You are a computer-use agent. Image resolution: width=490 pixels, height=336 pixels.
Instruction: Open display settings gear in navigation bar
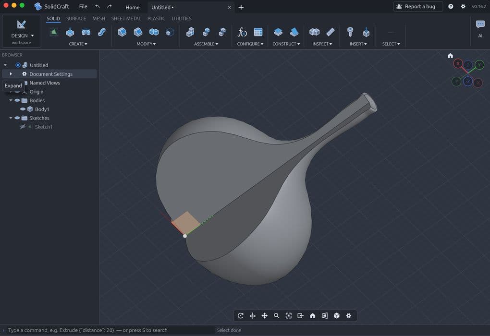coord(349,316)
